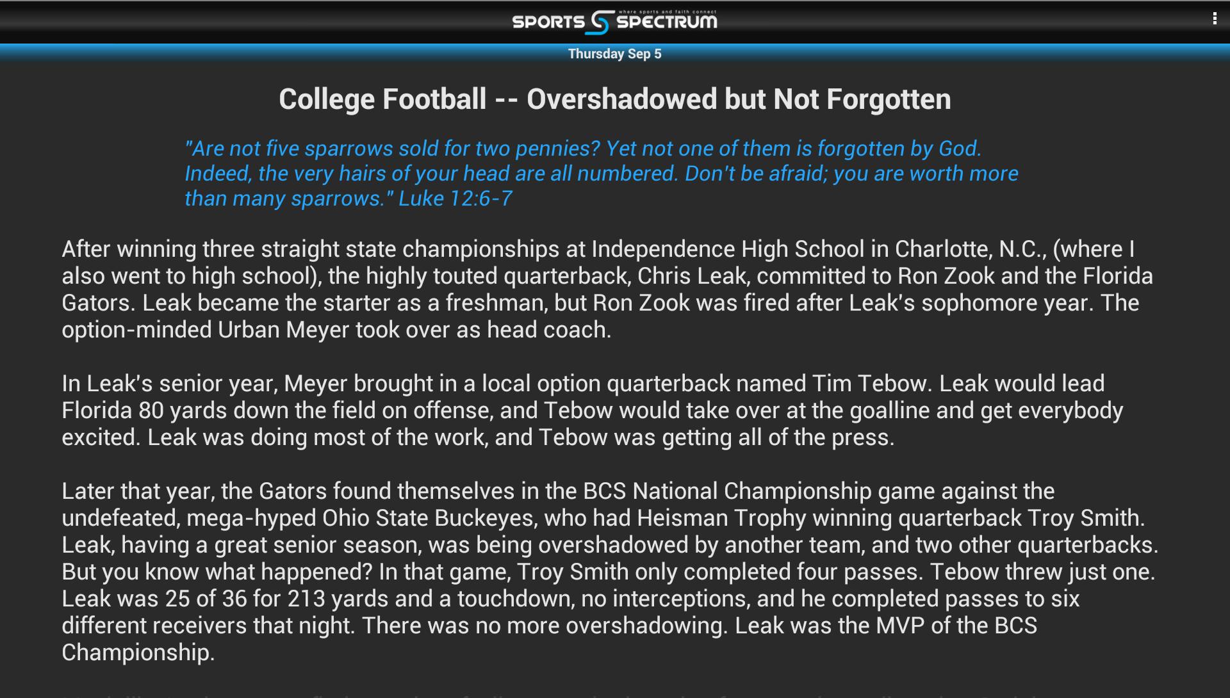
Task: Tap the Luke 12:6-7 verse reference
Action: pyautogui.click(x=455, y=199)
